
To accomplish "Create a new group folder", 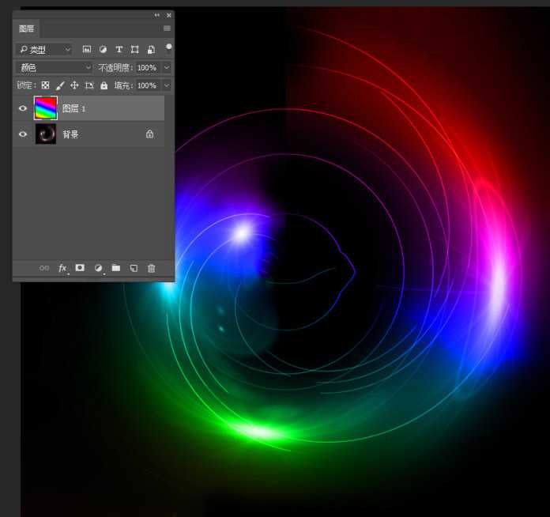I will pos(116,268).
